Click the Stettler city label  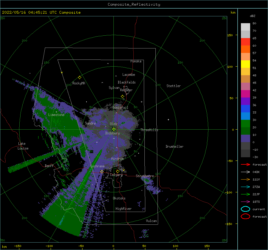click(x=174, y=86)
